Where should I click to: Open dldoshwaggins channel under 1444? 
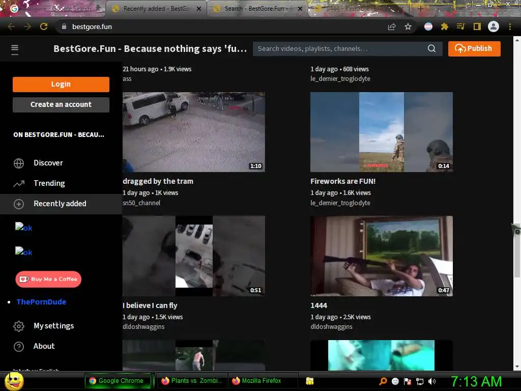pyautogui.click(x=331, y=326)
